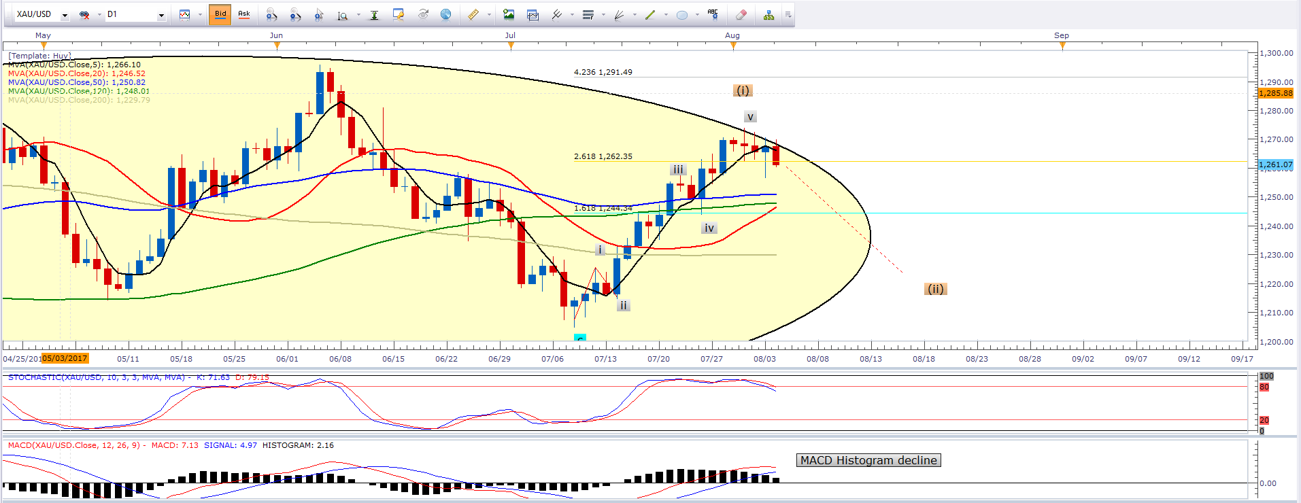This screenshot has height=503, width=1301.
Task: Click the hierarchy tree icon
Action: click(x=768, y=15)
